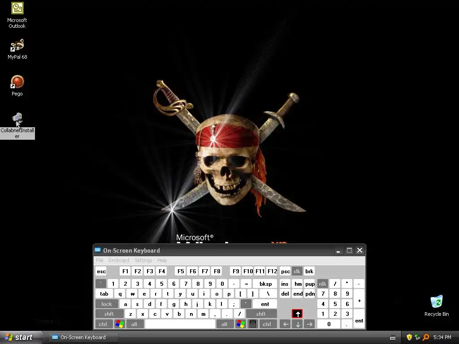Toggle the slk scroll lock key
The height and width of the screenshot is (344, 459).
pyautogui.click(x=297, y=271)
